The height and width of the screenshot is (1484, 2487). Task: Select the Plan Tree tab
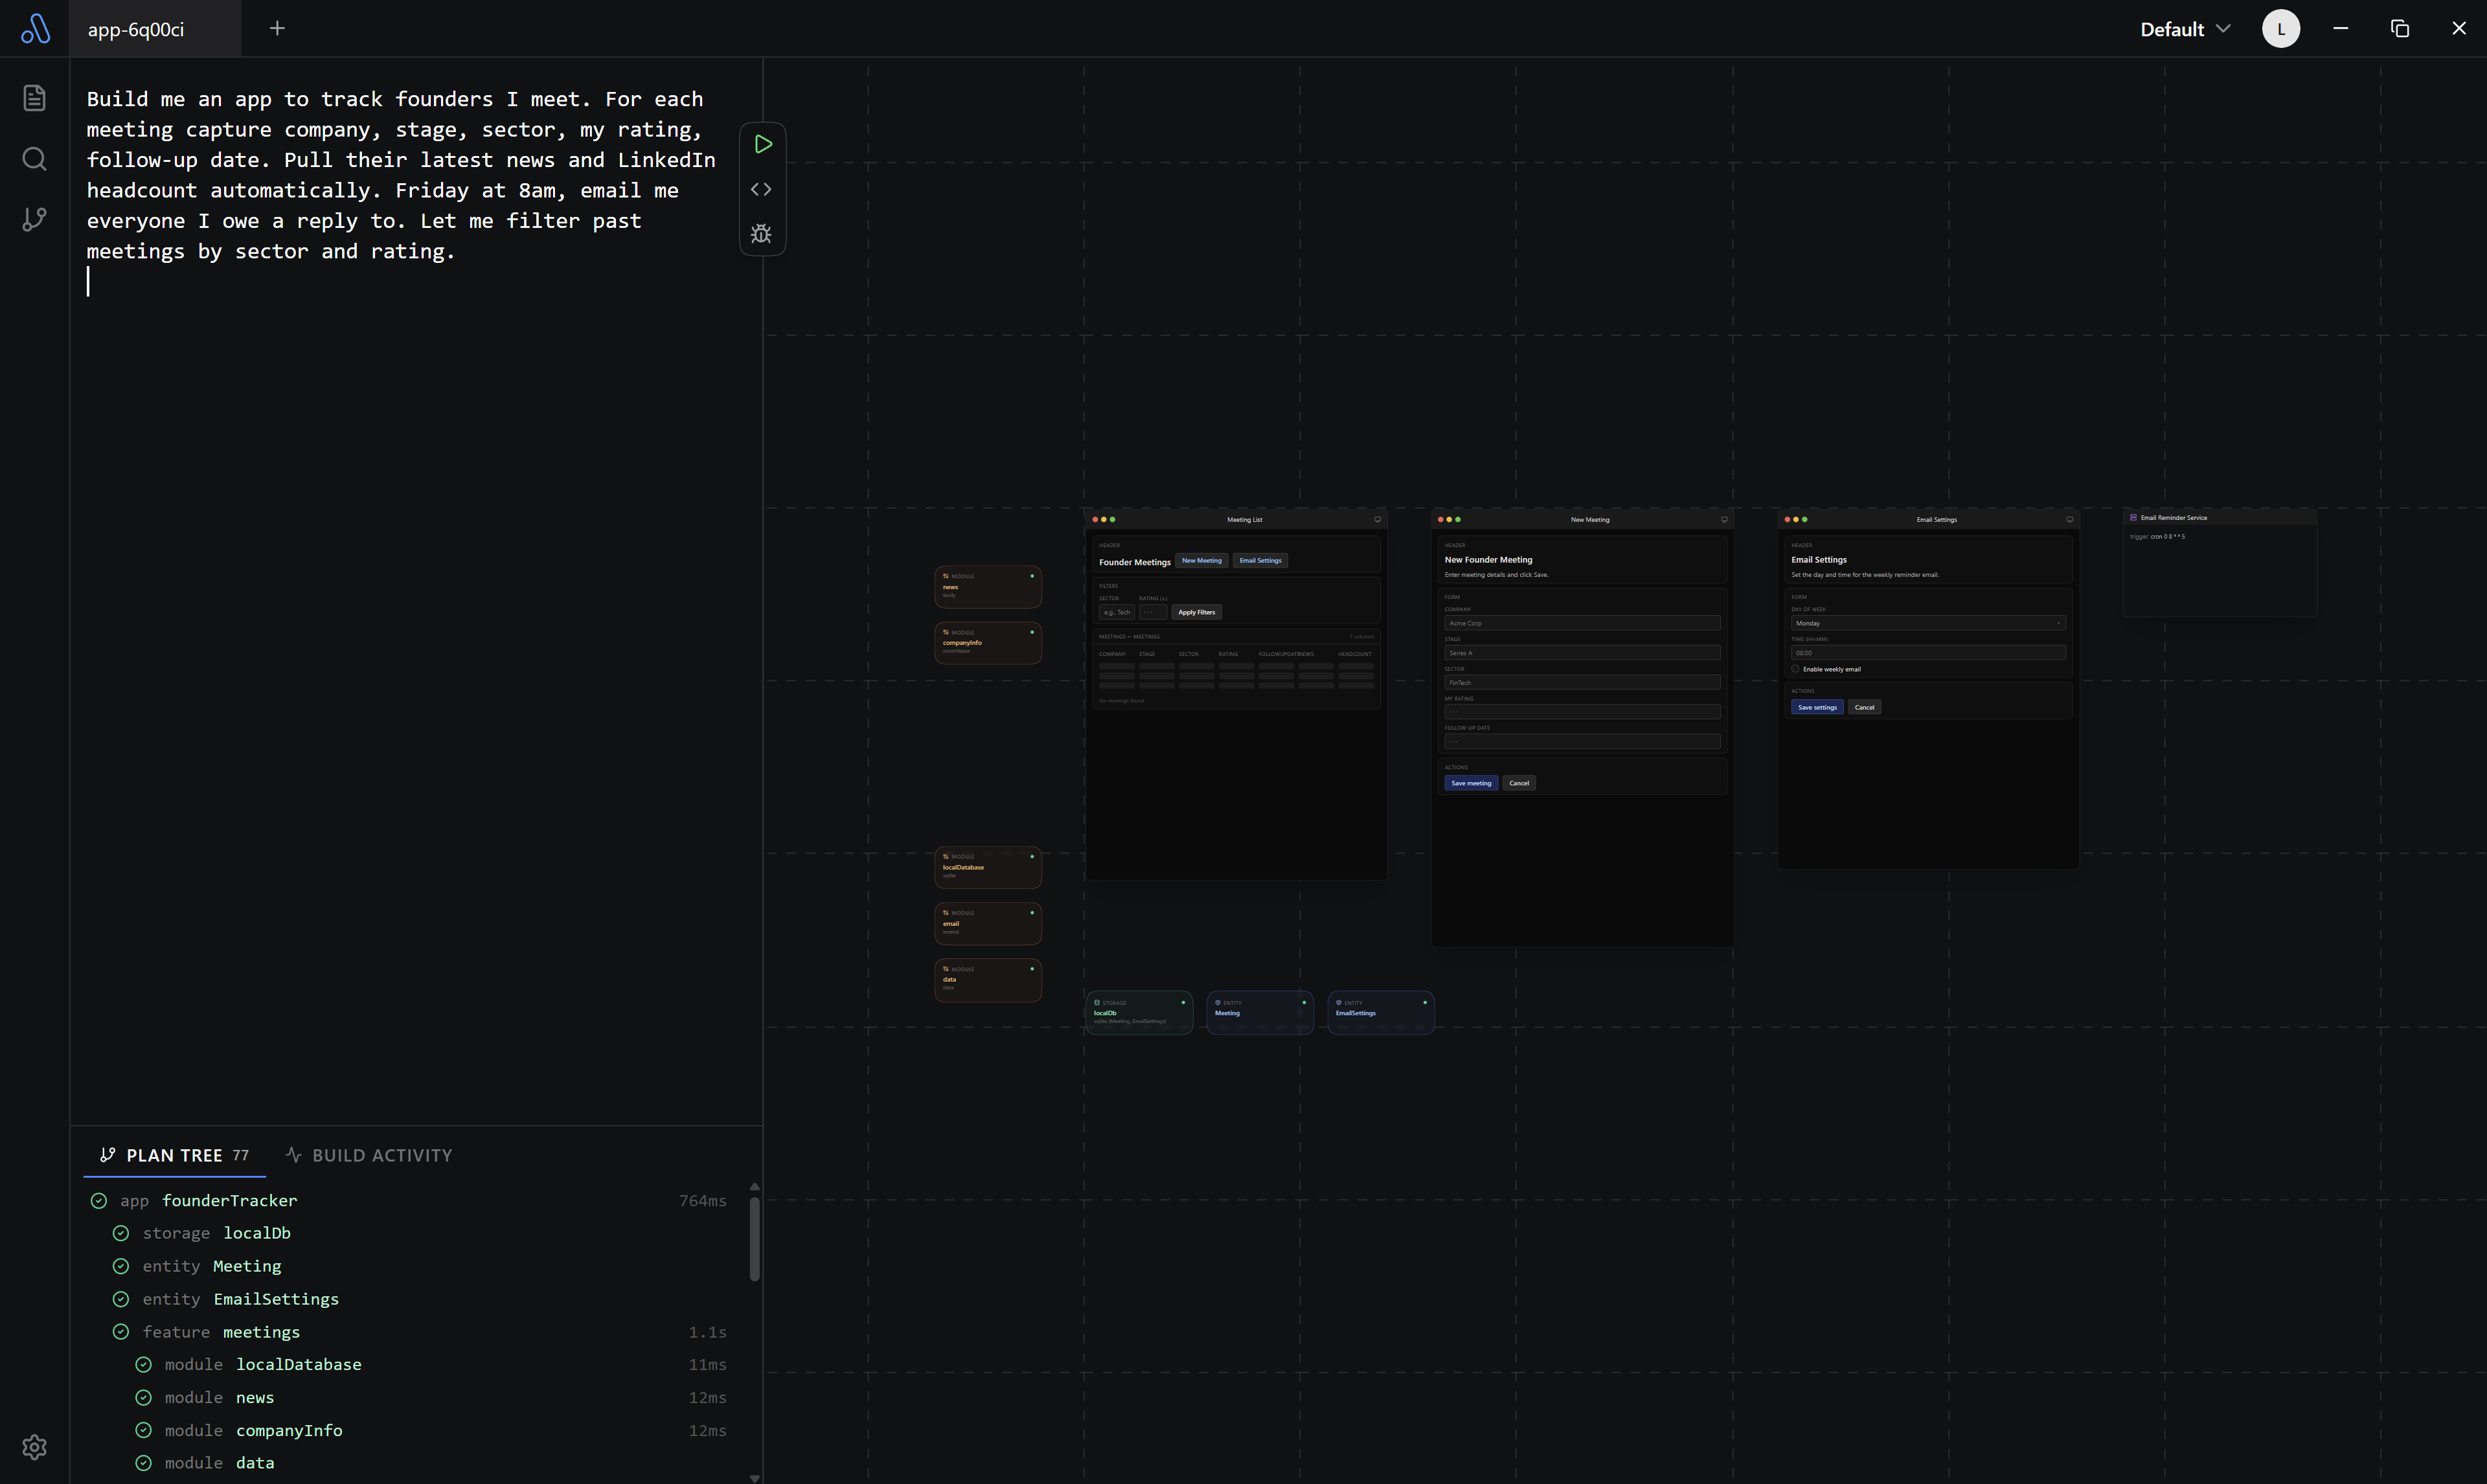174,1155
